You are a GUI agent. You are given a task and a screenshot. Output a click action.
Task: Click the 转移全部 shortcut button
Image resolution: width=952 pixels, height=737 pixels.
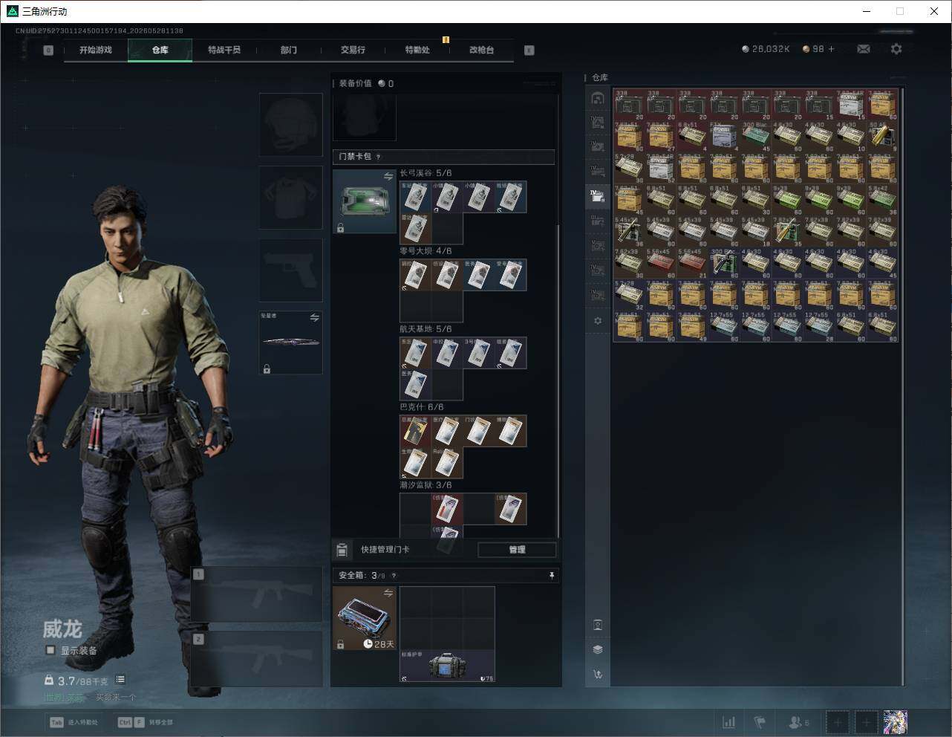[x=146, y=722]
